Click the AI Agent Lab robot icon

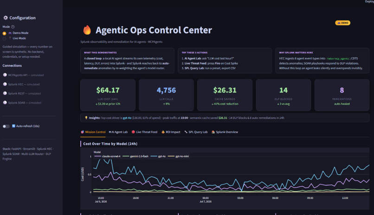pyautogui.click(x=110, y=132)
